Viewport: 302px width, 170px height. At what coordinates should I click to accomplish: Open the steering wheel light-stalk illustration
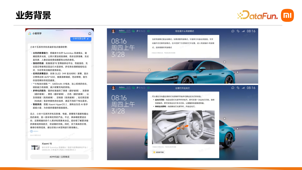pos(183,127)
